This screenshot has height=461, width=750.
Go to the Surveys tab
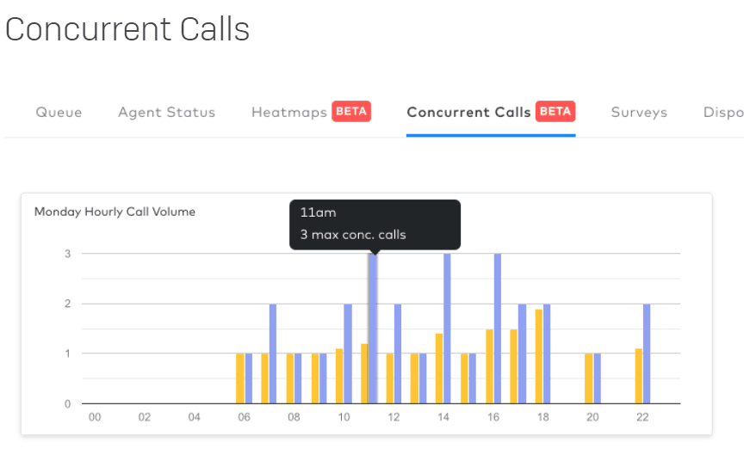(639, 113)
